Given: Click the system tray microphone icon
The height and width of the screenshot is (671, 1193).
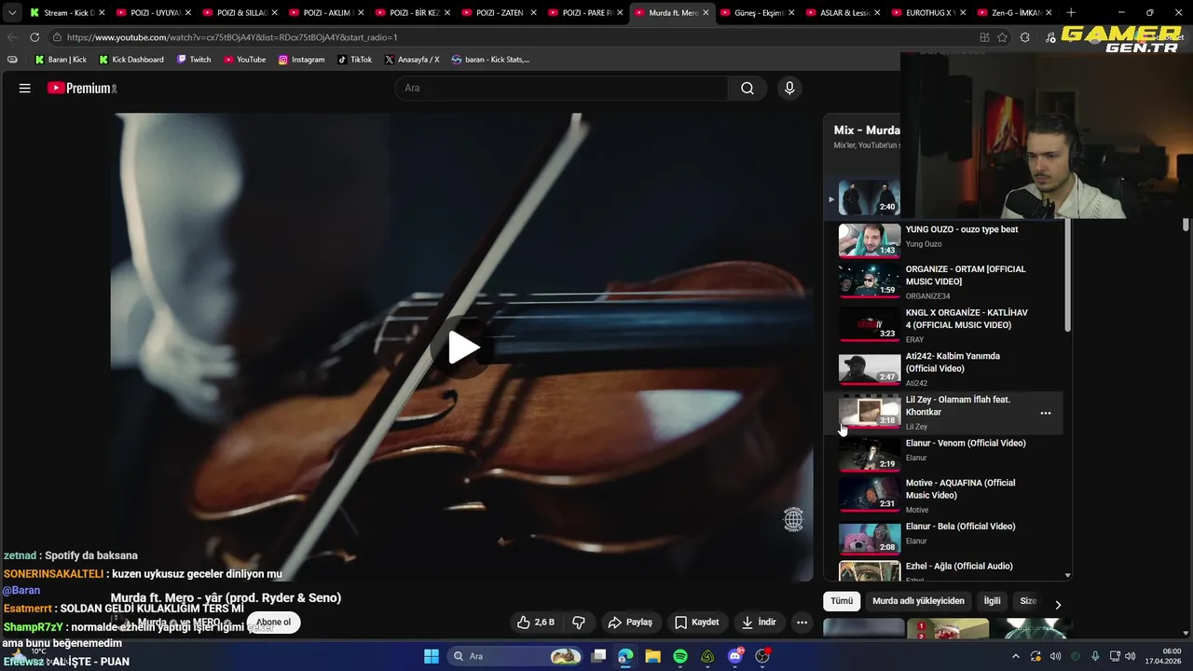Looking at the screenshot, I should tap(1095, 656).
